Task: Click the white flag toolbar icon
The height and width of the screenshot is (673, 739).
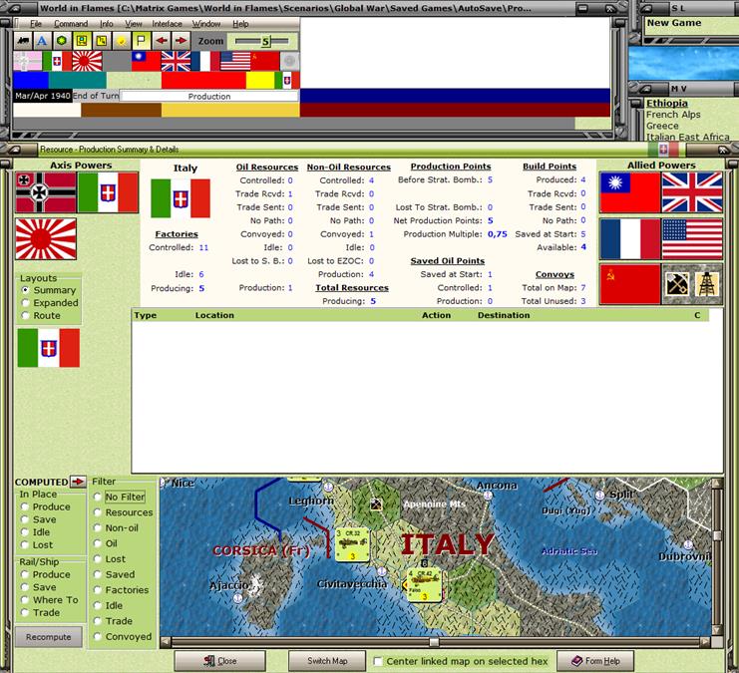Action: [x=141, y=41]
